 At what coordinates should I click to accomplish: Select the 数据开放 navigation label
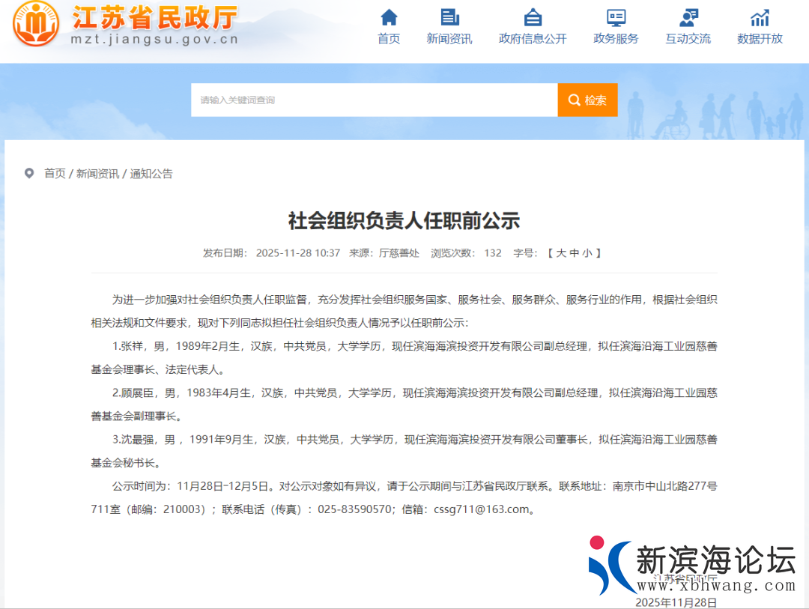(760, 39)
